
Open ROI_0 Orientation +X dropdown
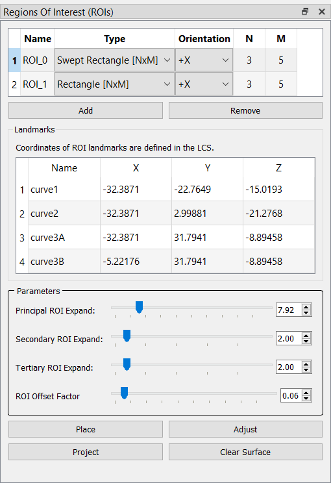pyautogui.click(x=204, y=60)
